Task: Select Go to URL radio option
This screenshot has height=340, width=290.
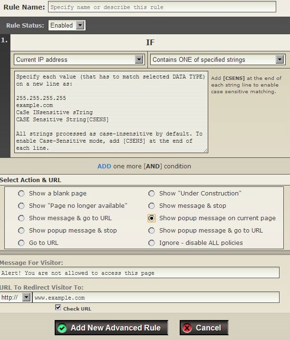Action: point(21,243)
